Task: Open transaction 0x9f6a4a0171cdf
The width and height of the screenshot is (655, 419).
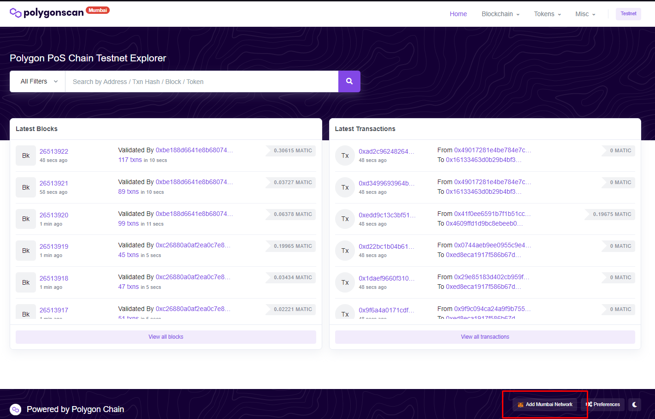Action: [386, 310]
